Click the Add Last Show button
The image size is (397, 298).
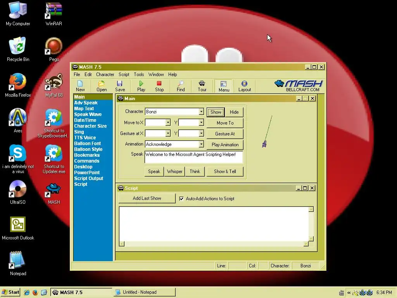(x=147, y=198)
